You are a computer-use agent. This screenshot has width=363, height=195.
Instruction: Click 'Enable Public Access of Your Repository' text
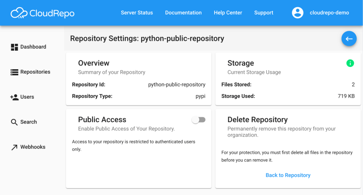127,129
